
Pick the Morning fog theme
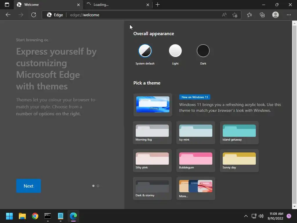point(152,133)
